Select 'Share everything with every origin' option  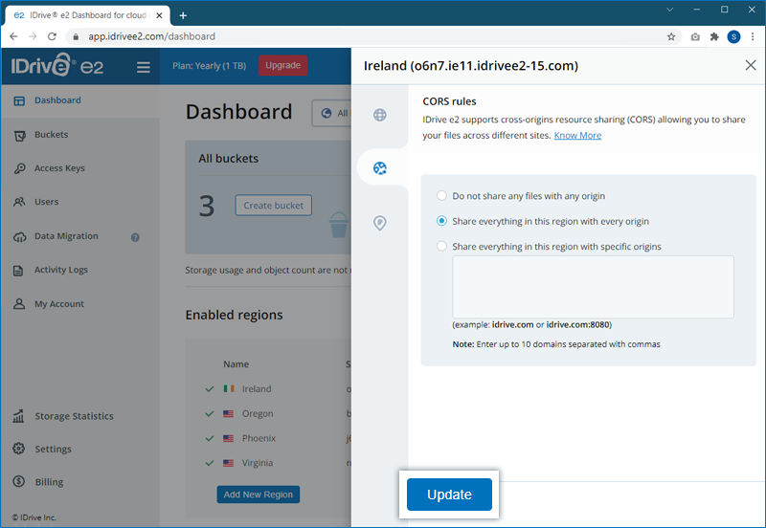click(441, 221)
